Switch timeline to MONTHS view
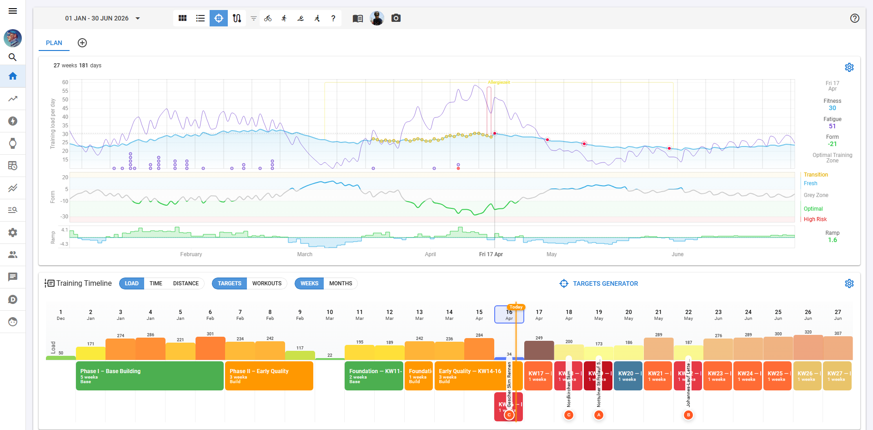Screen dimensions: 873x430 (x=340, y=283)
